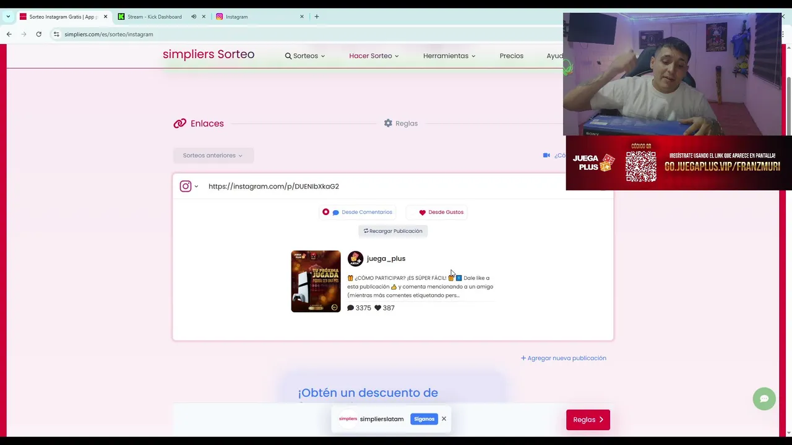Open the Instagram network selector dropdown

189,186
